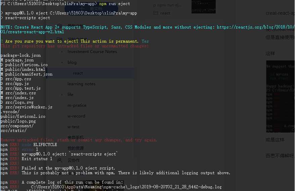Expand the life folder arrow
This screenshot has height=191, width=295.
pos(62,95)
